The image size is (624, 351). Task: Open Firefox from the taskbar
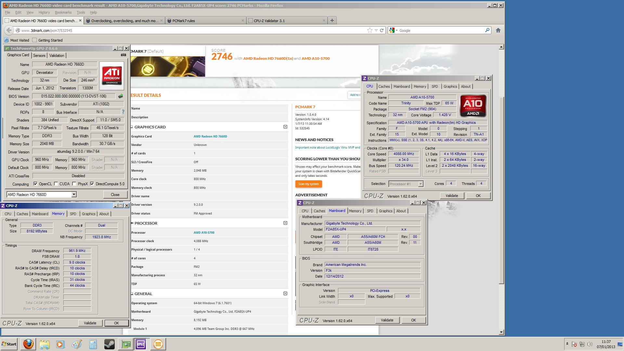coord(28,344)
